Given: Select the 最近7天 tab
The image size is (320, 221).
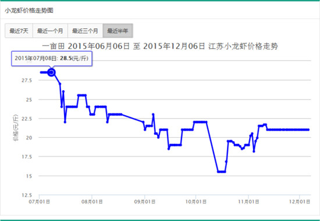Looking at the screenshot, I should click(19, 31).
